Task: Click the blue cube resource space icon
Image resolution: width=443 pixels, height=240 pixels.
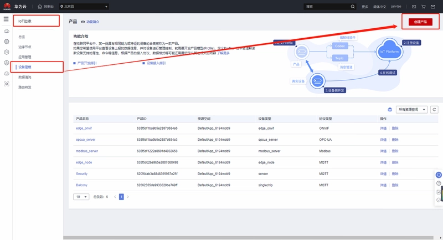Action: coord(390,110)
